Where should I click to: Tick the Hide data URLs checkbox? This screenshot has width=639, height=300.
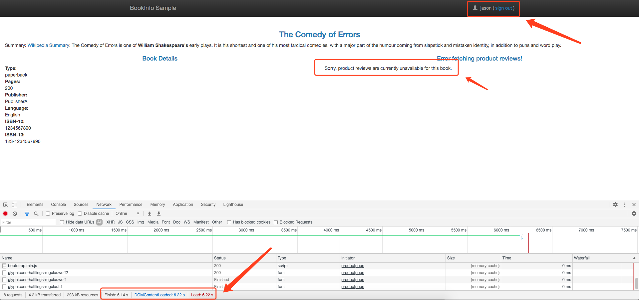tap(62, 222)
